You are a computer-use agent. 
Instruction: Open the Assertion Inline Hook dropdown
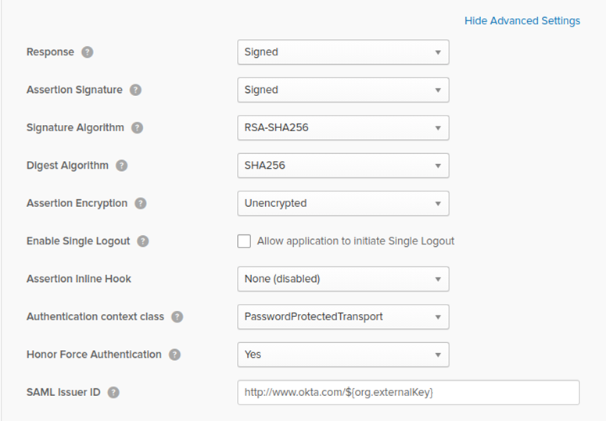(342, 279)
